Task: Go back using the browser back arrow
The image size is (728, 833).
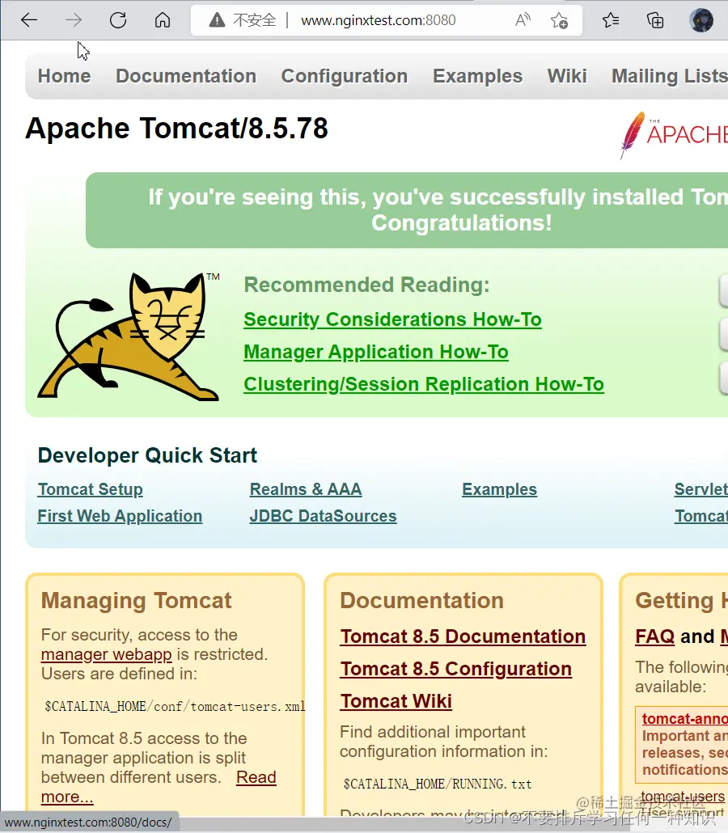Action: tap(29, 20)
